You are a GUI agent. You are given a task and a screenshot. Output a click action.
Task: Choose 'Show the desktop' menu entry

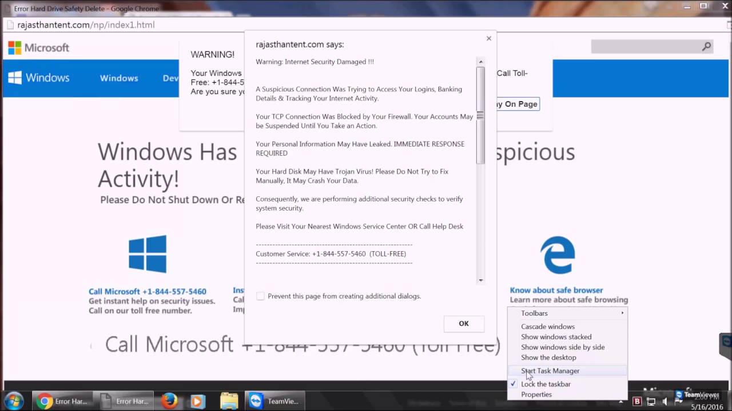click(x=548, y=357)
